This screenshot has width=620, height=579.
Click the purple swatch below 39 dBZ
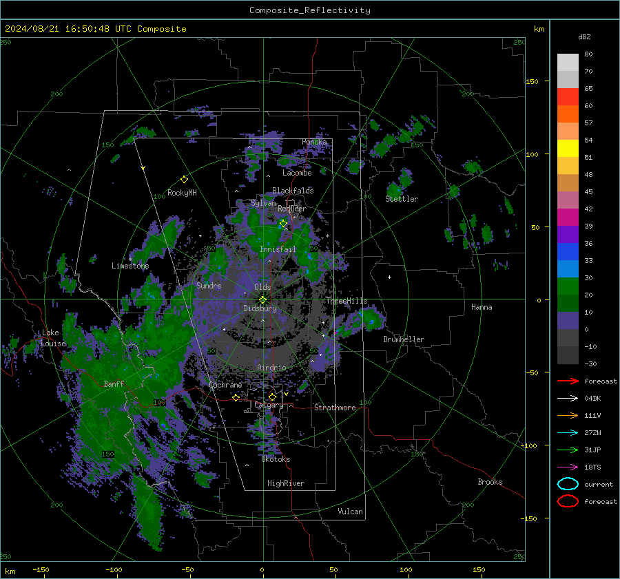(x=568, y=234)
